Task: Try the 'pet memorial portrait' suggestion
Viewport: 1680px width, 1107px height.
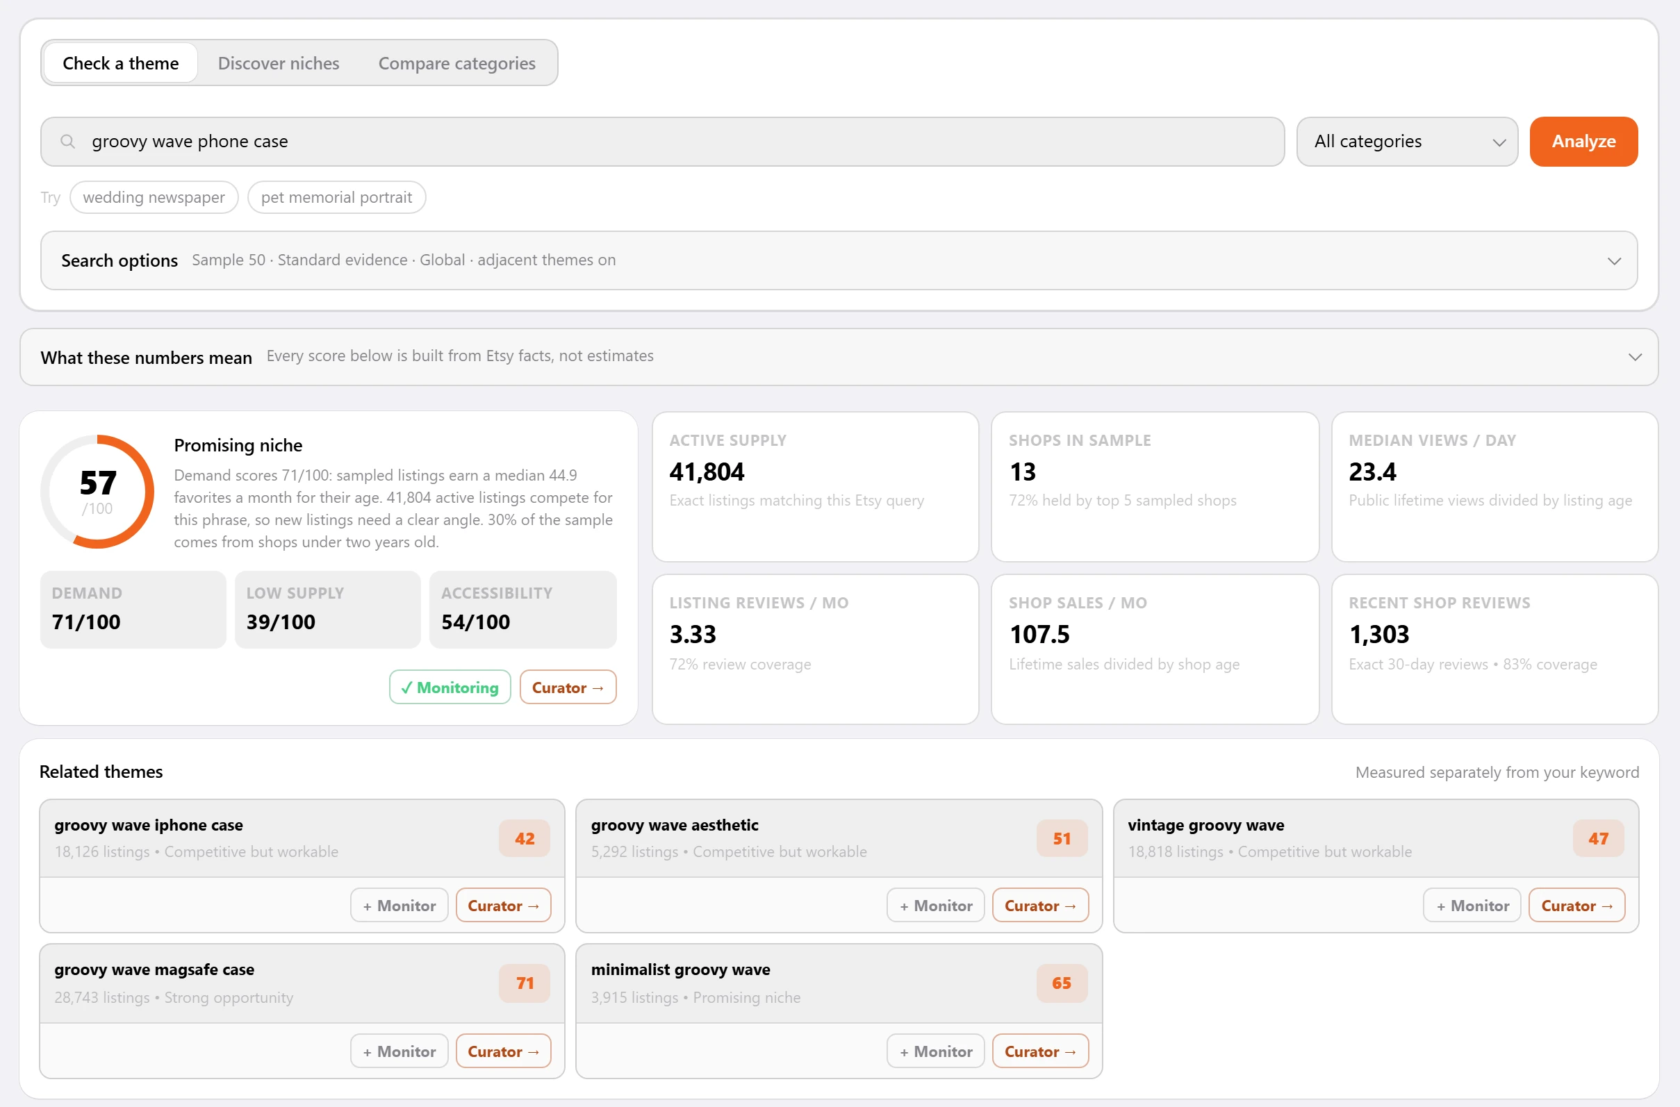Action: click(x=336, y=197)
